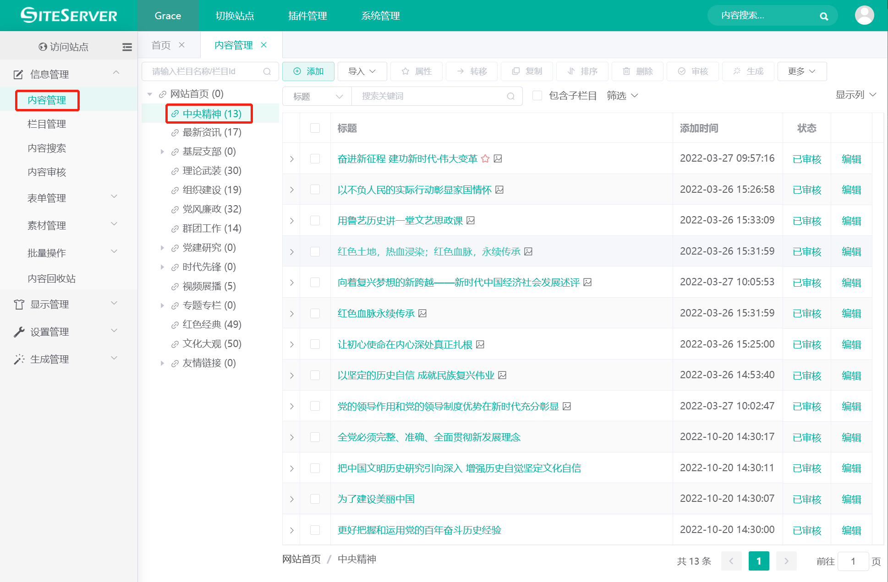Open the 系统管理 menu
888x582 pixels.
click(380, 16)
